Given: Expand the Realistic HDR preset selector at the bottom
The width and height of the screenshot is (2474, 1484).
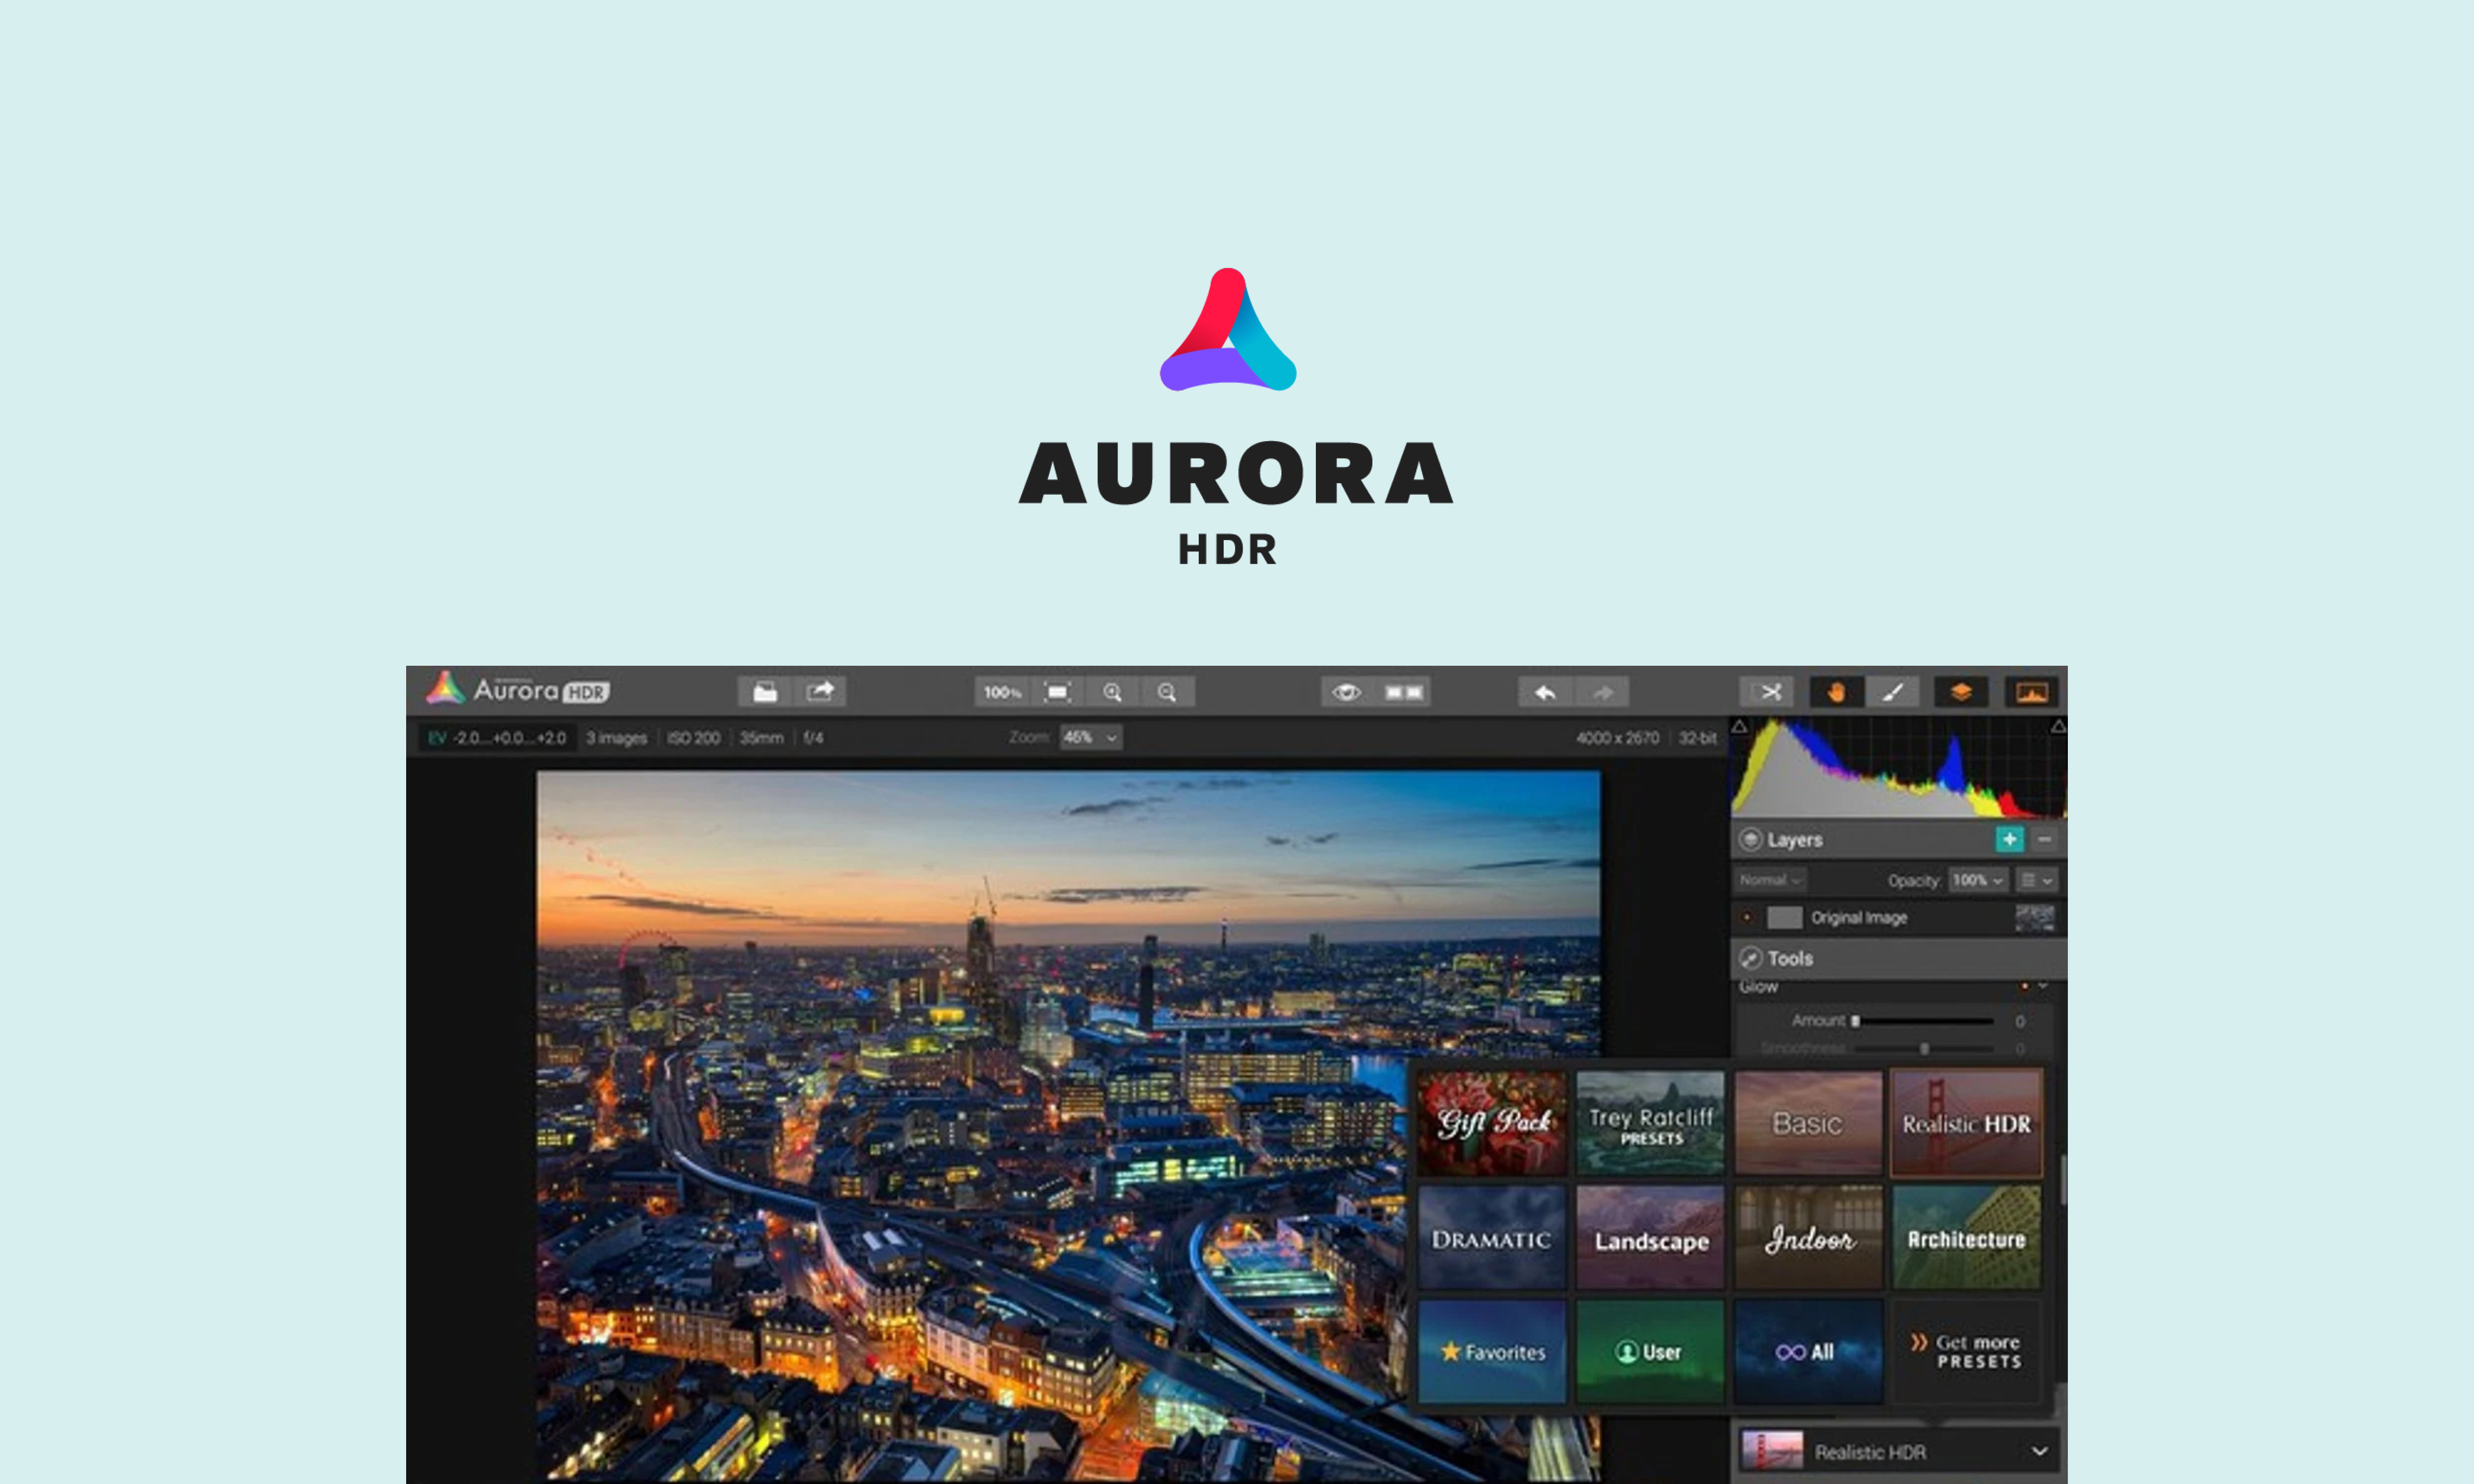Looking at the screenshot, I should click(2038, 1451).
